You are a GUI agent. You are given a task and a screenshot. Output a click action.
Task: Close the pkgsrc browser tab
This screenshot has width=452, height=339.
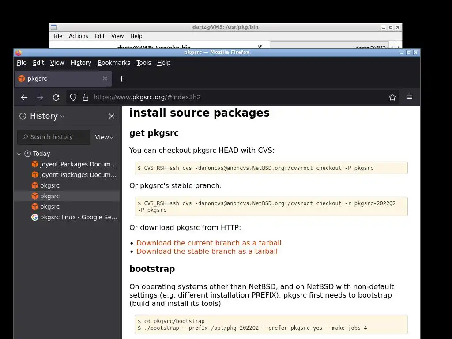pos(105,79)
